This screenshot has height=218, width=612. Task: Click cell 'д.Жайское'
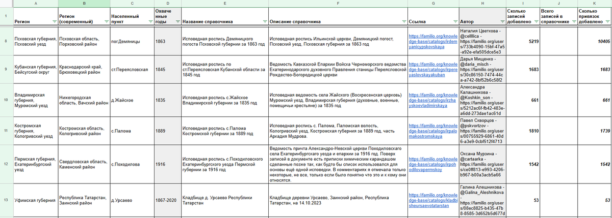pyautogui.click(x=132, y=100)
